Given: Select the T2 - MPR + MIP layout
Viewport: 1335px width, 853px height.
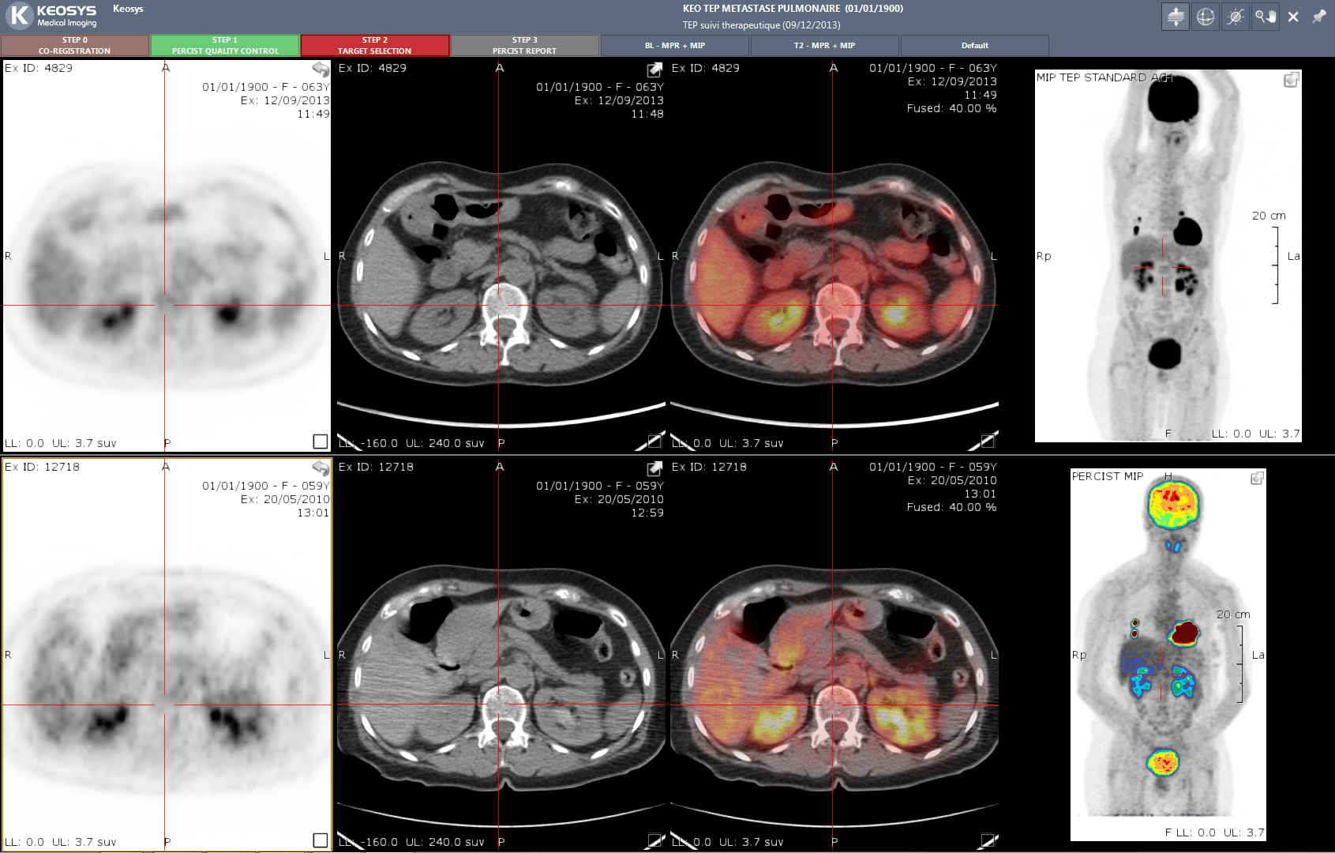Looking at the screenshot, I should pyautogui.click(x=825, y=45).
